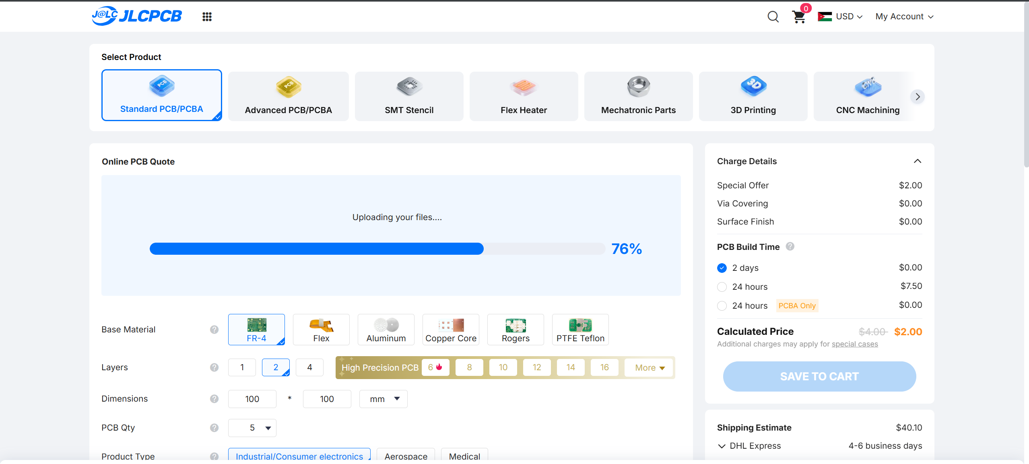The image size is (1029, 464).
Task: Select SMT Stencil product card
Action: (409, 96)
